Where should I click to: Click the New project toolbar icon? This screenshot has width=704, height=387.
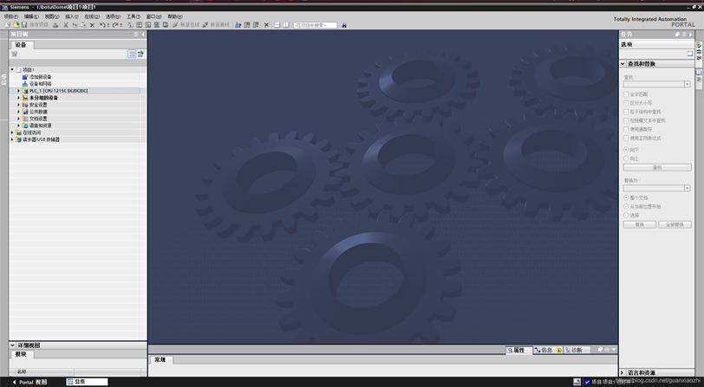coord(8,25)
